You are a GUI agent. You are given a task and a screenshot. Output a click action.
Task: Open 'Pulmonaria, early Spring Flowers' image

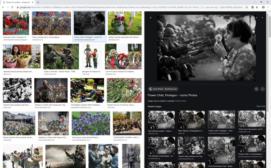91,123
